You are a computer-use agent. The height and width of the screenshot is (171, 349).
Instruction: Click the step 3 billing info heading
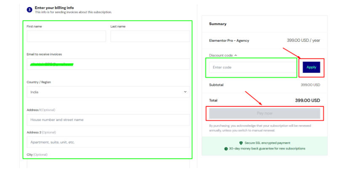[x=54, y=8]
